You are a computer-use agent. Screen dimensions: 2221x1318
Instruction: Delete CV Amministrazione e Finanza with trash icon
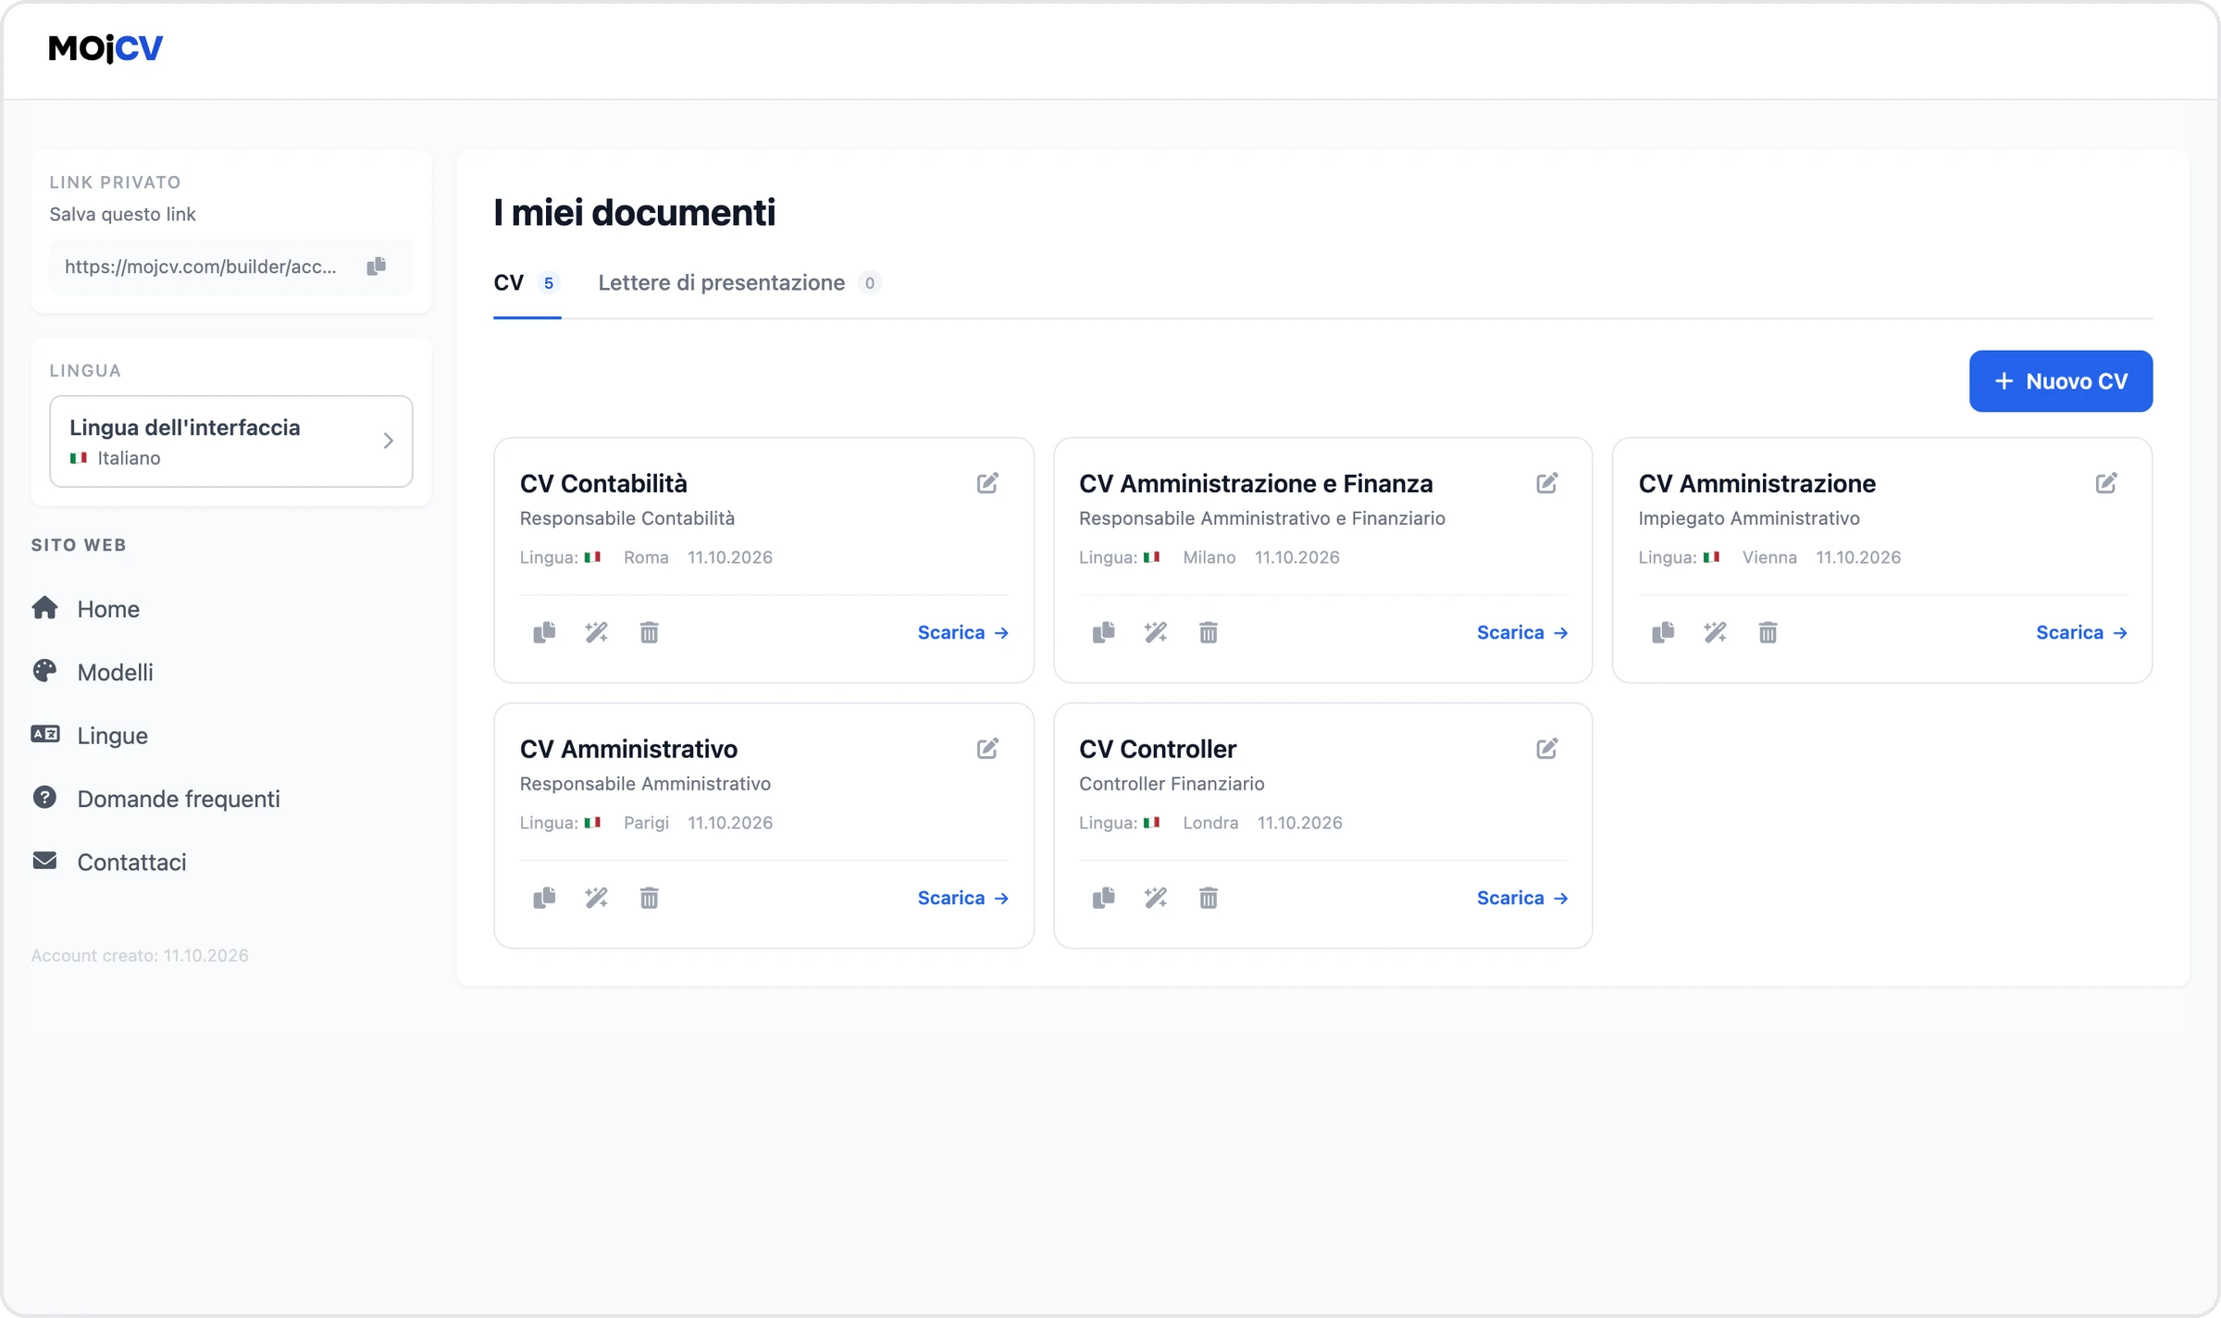(x=1209, y=632)
